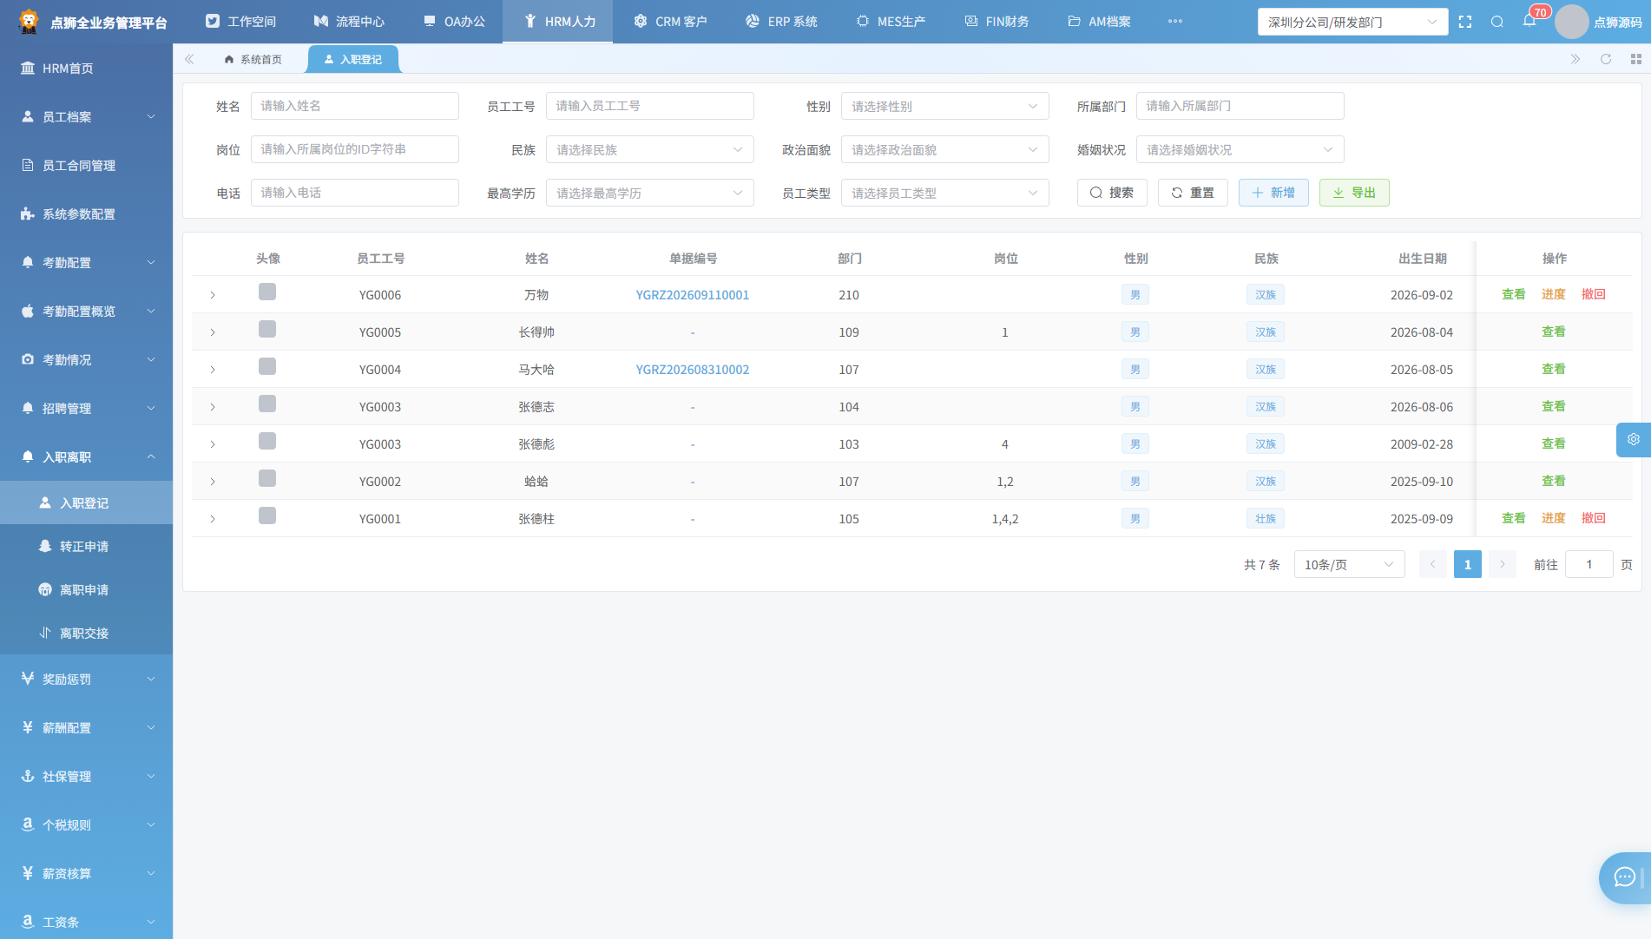
Task: Open 系统参数配置 in sidebar
Action: pyautogui.click(x=87, y=213)
